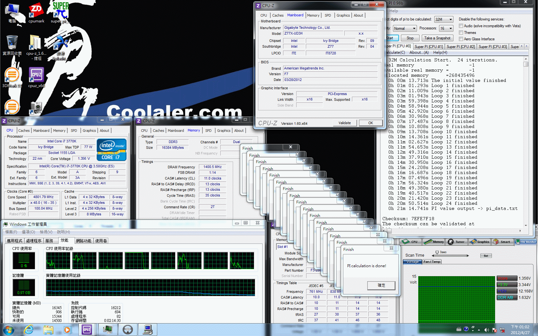Click the Graphics tab in front CPU-Z window
The width and height of the screenshot is (538, 336).
(343, 15)
